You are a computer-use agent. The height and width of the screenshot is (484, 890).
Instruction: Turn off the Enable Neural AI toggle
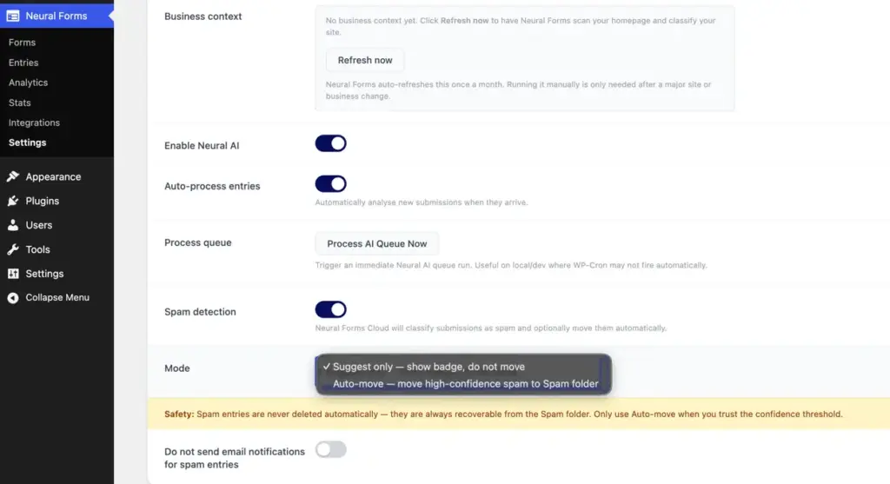tap(330, 143)
